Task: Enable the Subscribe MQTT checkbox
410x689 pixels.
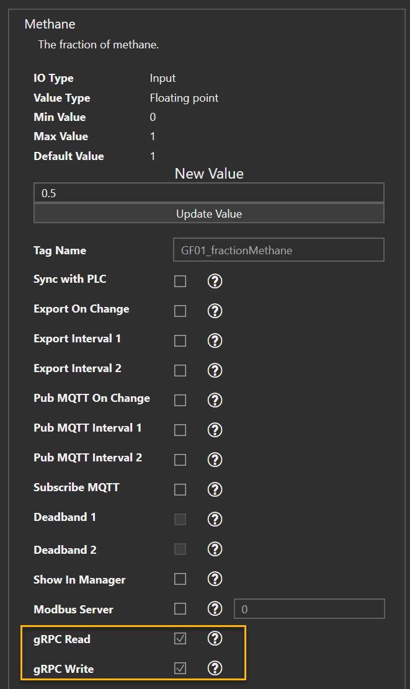Action: [180, 490]
